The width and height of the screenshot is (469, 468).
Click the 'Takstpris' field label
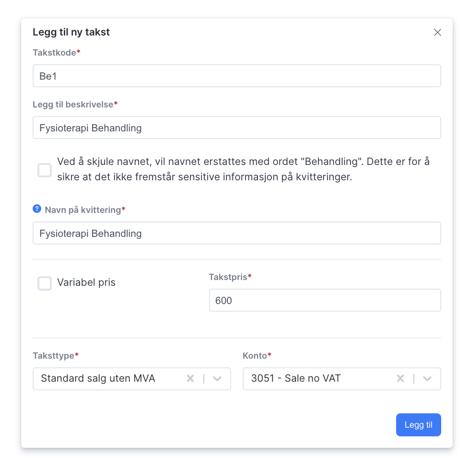[x=228, y=277]
